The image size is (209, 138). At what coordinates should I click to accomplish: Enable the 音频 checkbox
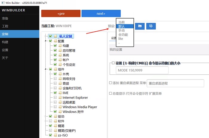coord(55,83)
